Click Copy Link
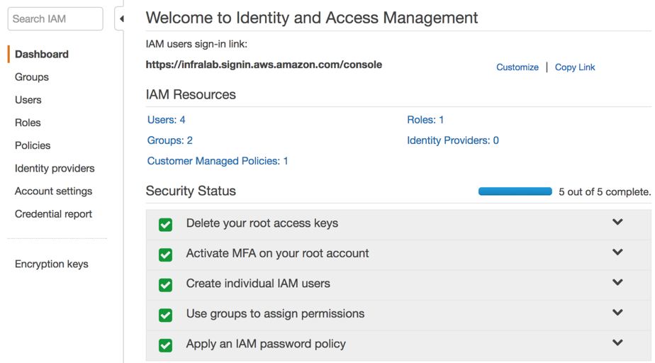The width and height of the screenshot is (655, 363). [575, 67]
